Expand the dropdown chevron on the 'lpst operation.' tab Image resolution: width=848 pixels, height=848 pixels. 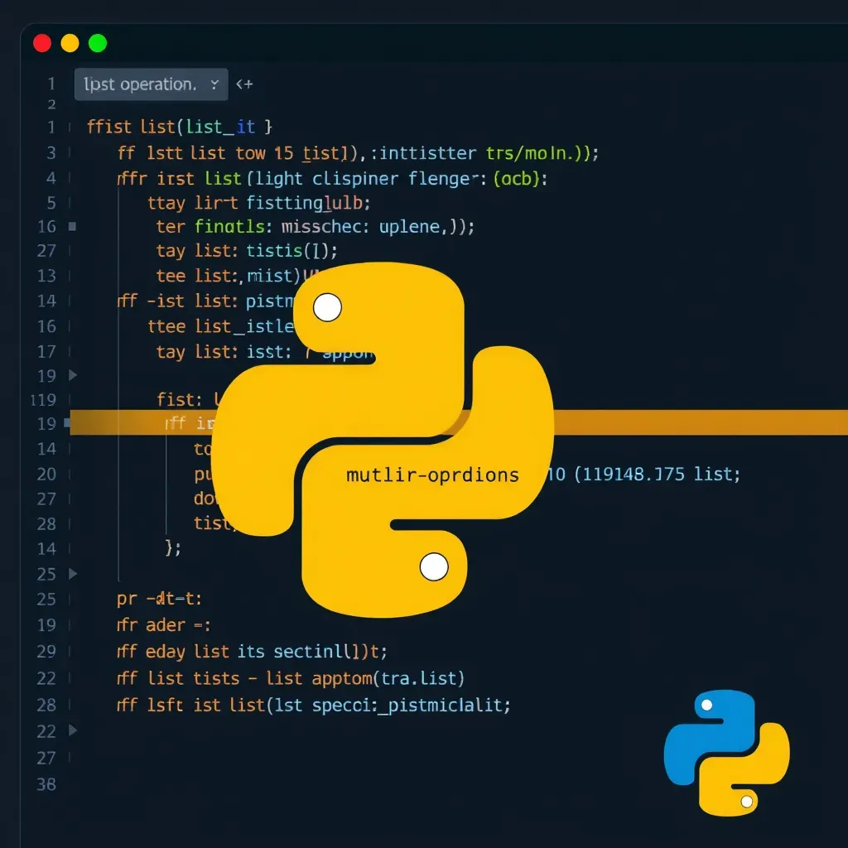pos(214,84)
